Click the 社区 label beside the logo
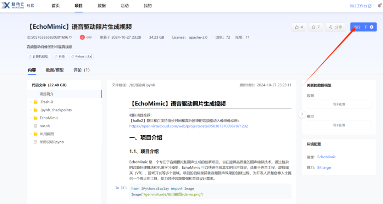The width and height of the screenshot is (383, 204). point(31,6)
